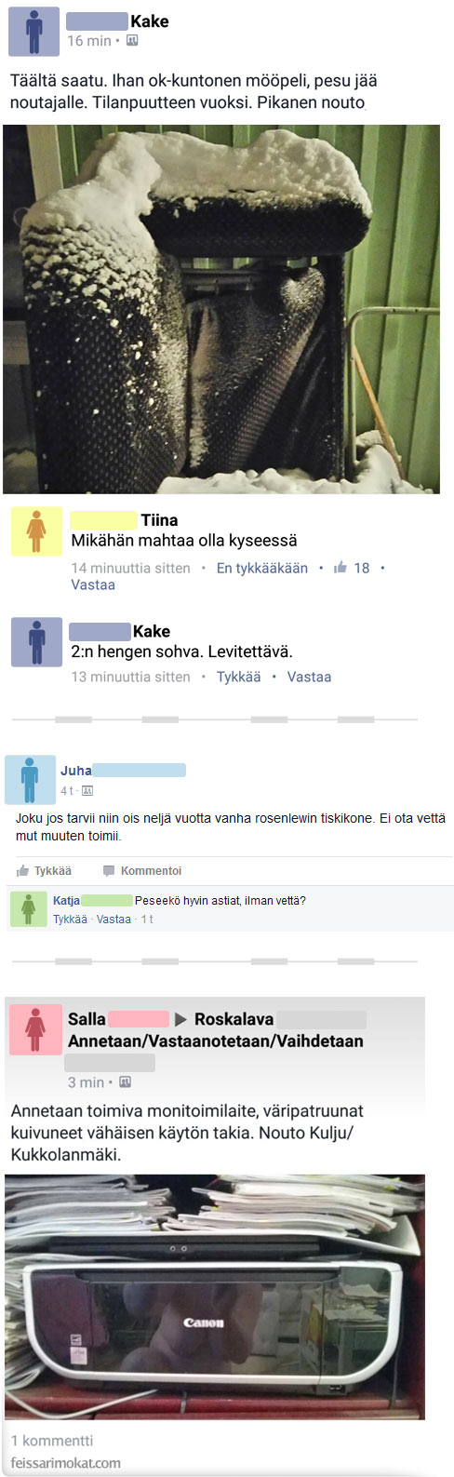The width and height of the screenshot is (454, 1477).
Task: Click Vastaa under Katja's comment
Action: 113,920
